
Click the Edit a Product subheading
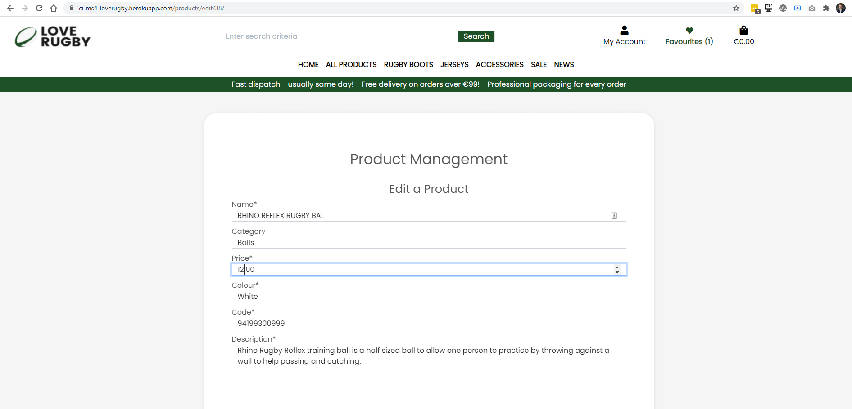pyautogui.click(x=429, y=189)
